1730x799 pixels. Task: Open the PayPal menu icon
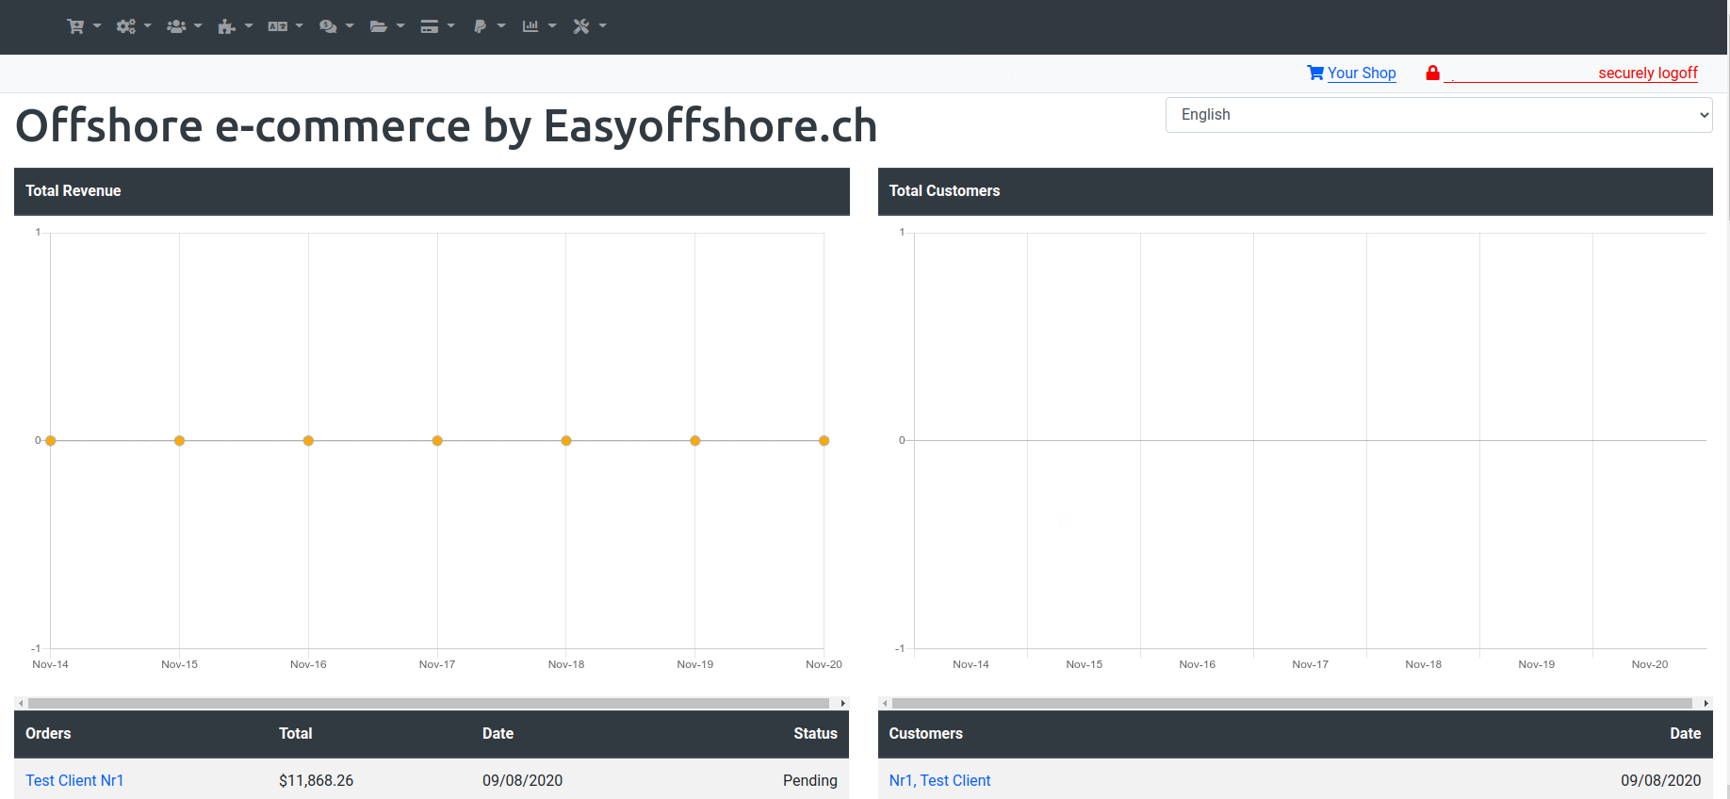[x=489, y=26]
